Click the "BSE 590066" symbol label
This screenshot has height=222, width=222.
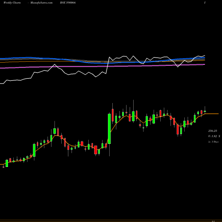(68, 3)
